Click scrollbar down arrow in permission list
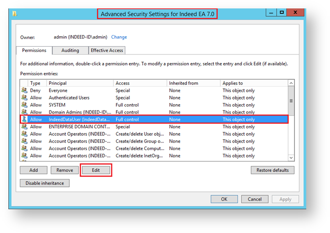Image resolution: width=330 pixels, height=233 pixels. coord(291,158)
